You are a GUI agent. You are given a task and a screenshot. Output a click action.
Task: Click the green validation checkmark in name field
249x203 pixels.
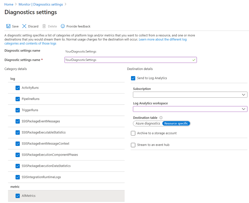(x=194, y=60)
